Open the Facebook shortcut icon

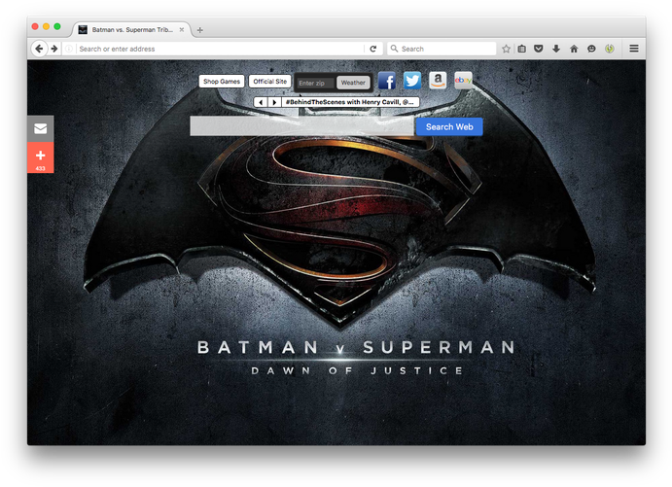pyautogui.click(x=387, y=81)
